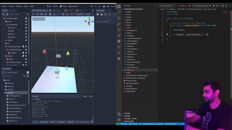The width and height of the screenshot is (232, 130).
Task: Open VS Code Search view
Action: point(119,12)
